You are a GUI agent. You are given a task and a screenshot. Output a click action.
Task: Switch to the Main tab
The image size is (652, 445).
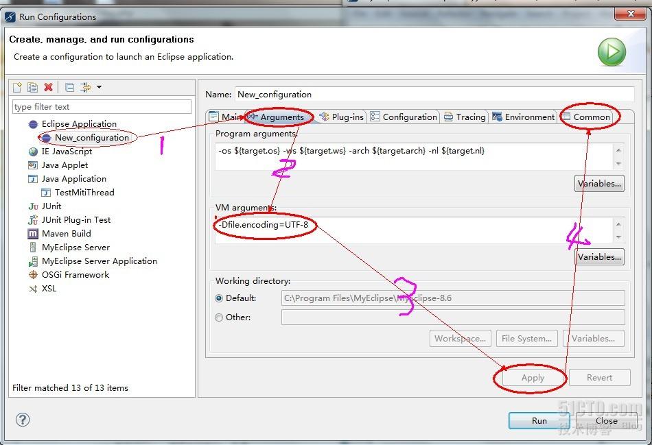click(x=226, y=117)
